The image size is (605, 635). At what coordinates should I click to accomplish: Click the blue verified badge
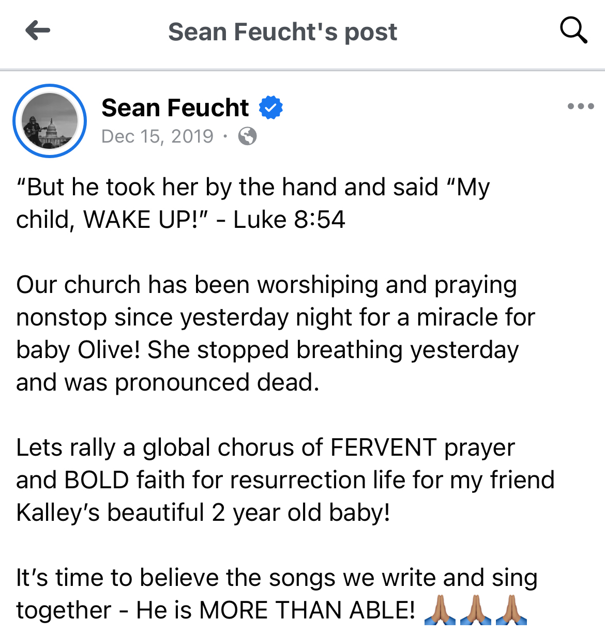click(271, 107)
